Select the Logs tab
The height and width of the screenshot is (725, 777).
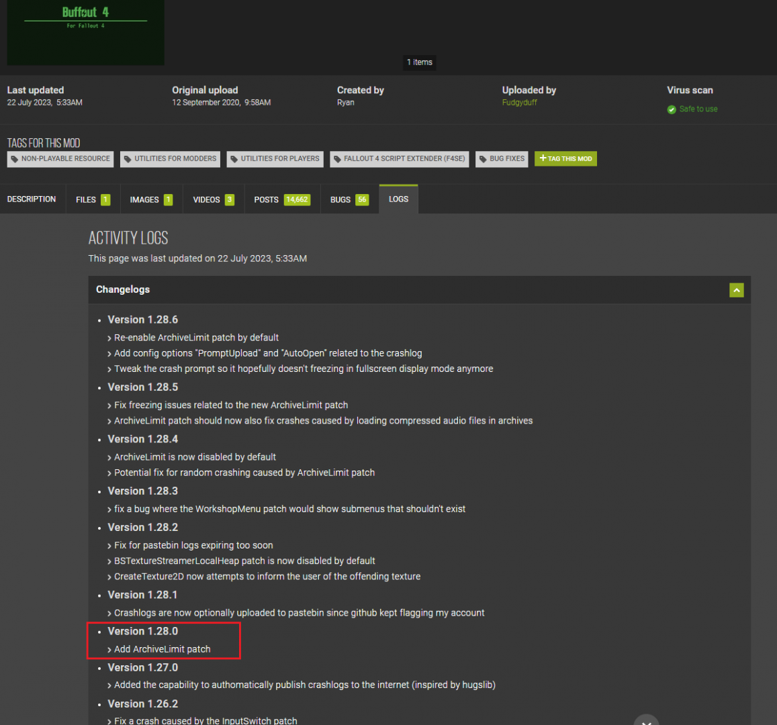click(x=398, y=199)
